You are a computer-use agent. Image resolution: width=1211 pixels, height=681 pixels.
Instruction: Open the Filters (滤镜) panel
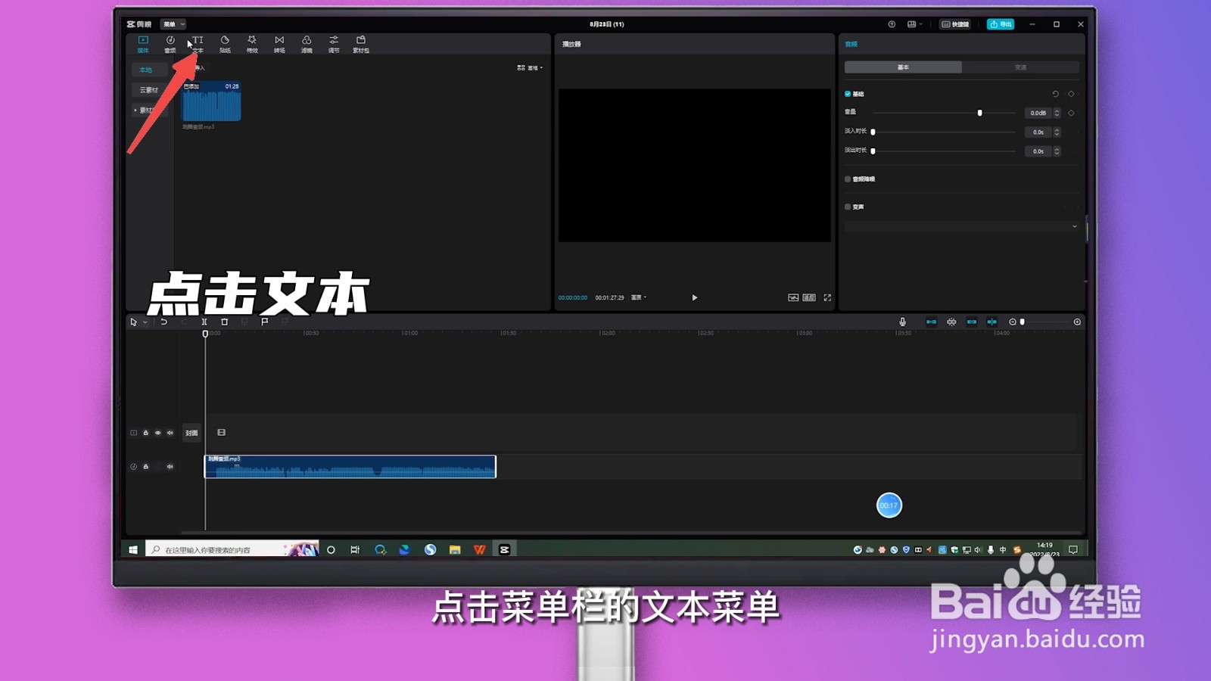[307, 44]
